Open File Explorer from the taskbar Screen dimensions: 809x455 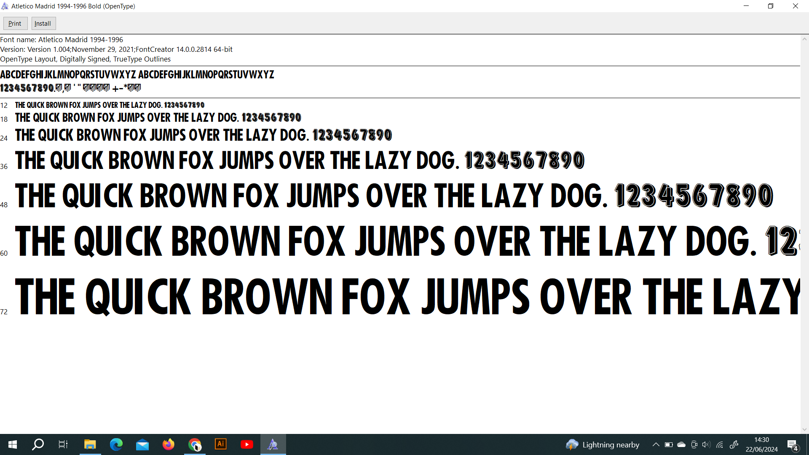click(90, 444)
